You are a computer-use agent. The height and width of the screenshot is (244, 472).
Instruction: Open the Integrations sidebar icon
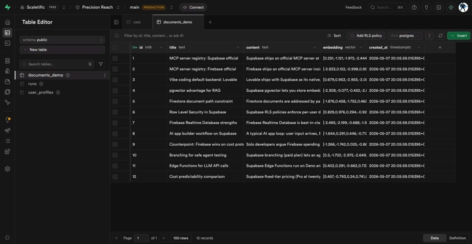click(7, 151)
